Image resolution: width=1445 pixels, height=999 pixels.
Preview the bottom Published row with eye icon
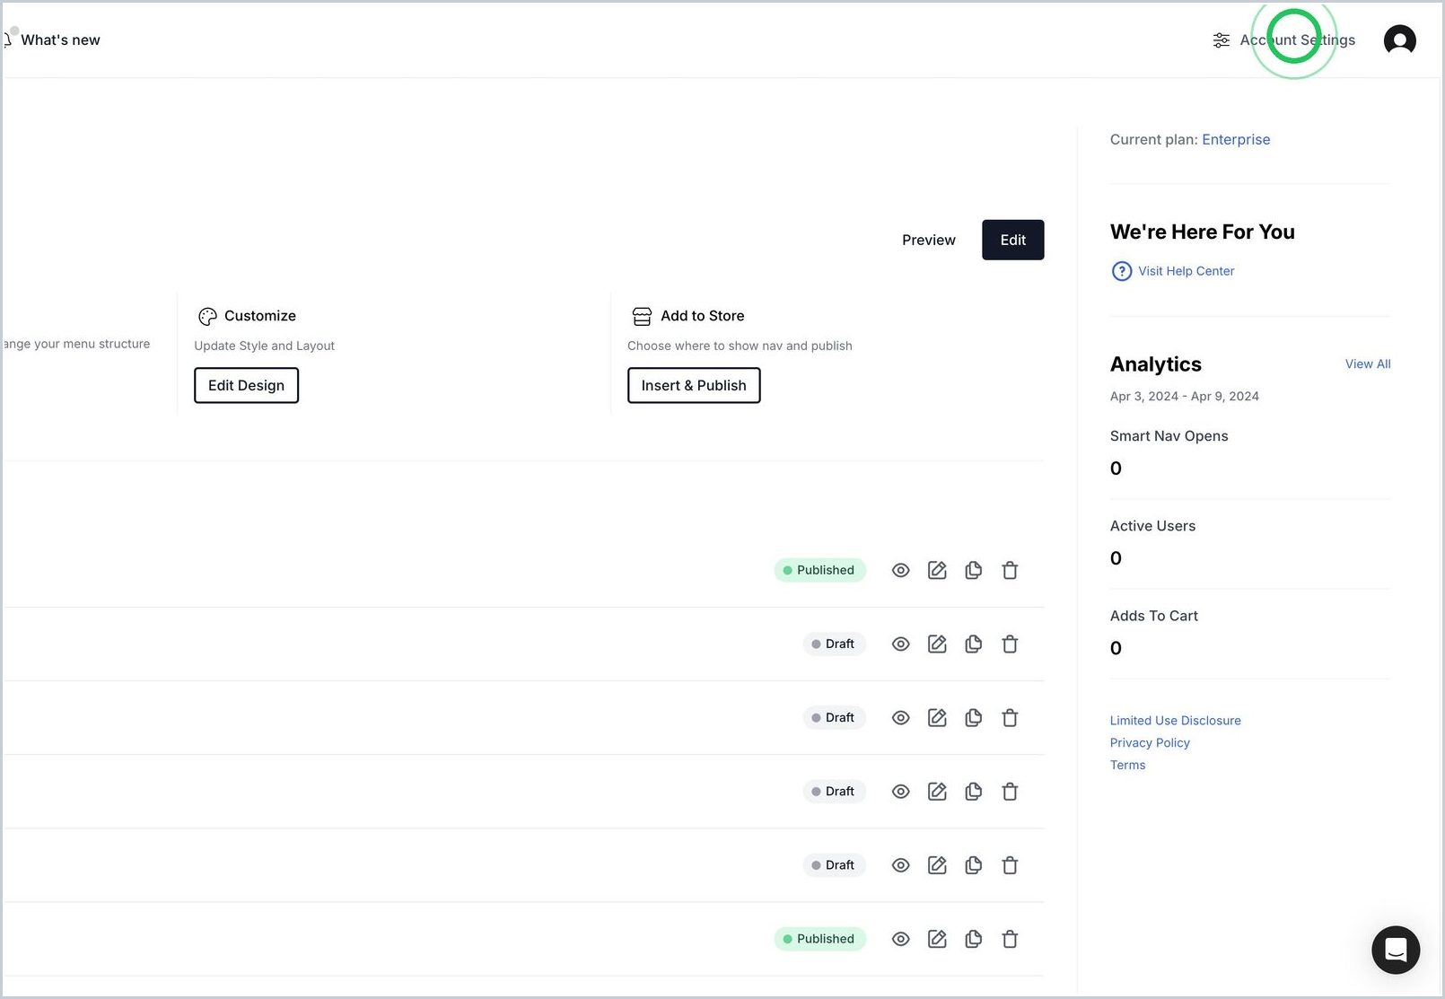[900, 939]
